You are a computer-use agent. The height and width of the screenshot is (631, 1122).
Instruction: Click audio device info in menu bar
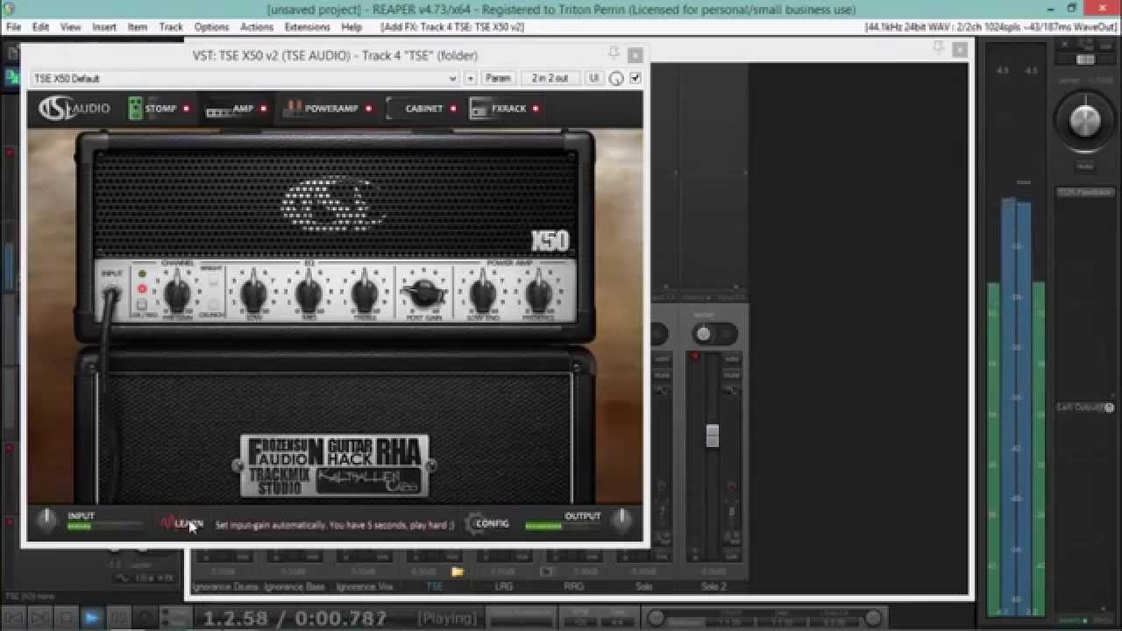(x=991, y=27)
